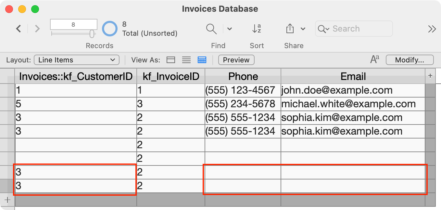Switch to List view
This screenshot has width=441, height=210.
(x=186, y=60)
